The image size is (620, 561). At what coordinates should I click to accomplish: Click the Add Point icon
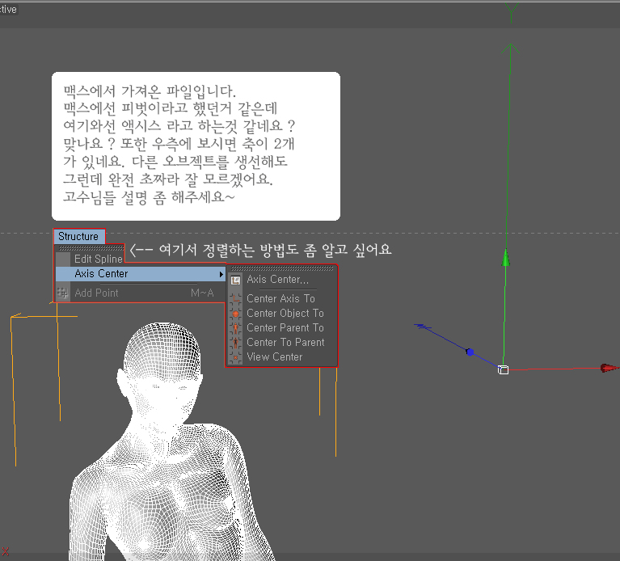62,293
